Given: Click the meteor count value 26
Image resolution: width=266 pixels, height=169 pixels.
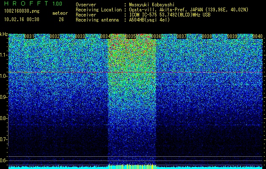Looking at the screenshot, I should [x=61, y=19].
